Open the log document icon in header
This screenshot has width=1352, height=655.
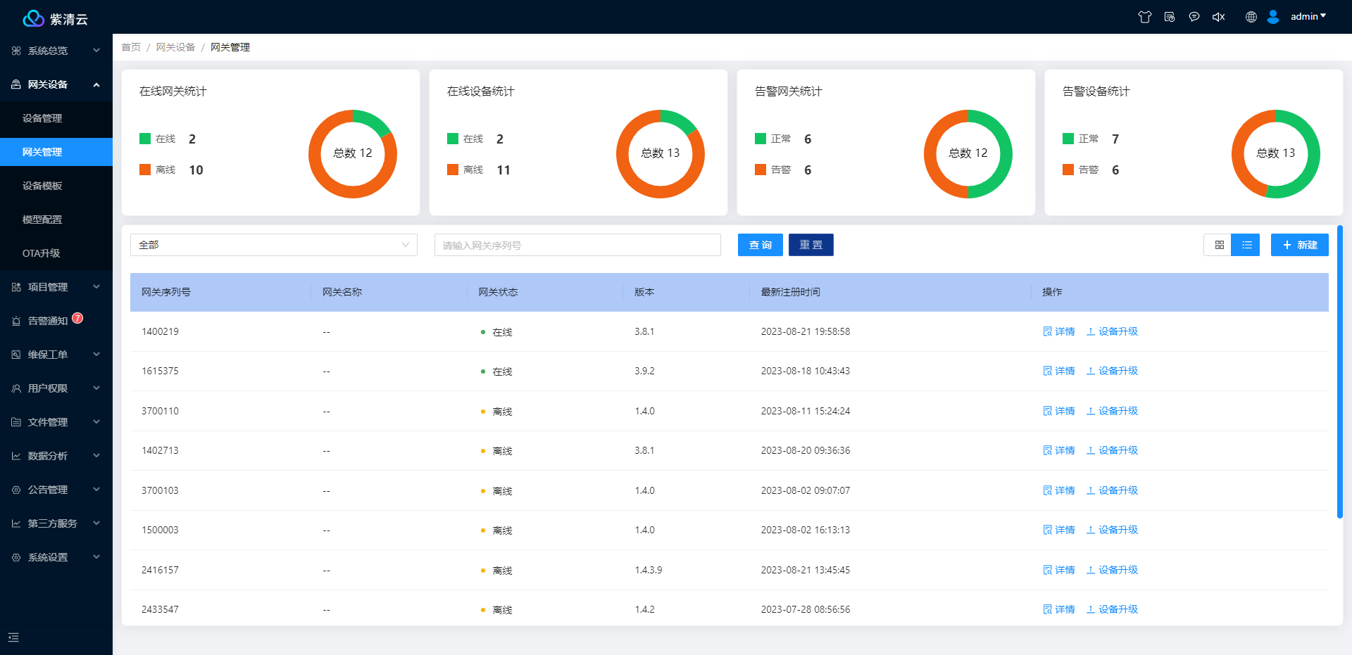click(x=1170, y=17)
